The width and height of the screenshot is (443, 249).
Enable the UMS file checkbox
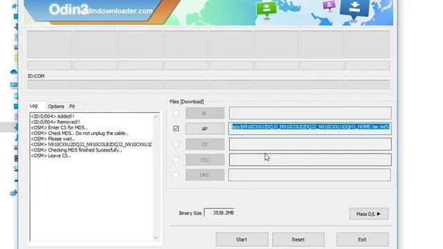tap(175, 175)
